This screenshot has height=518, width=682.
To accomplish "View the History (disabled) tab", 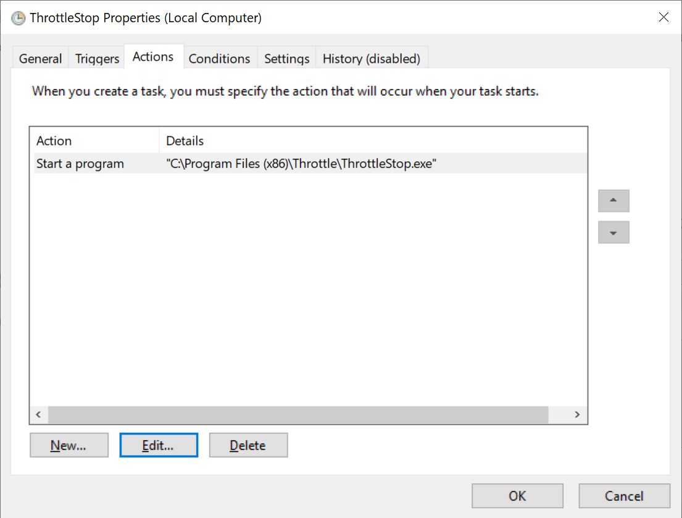I will 372,58.
